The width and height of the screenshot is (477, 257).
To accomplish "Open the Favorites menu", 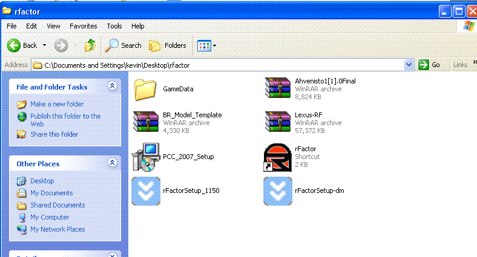I will click(x=84, y=26).
